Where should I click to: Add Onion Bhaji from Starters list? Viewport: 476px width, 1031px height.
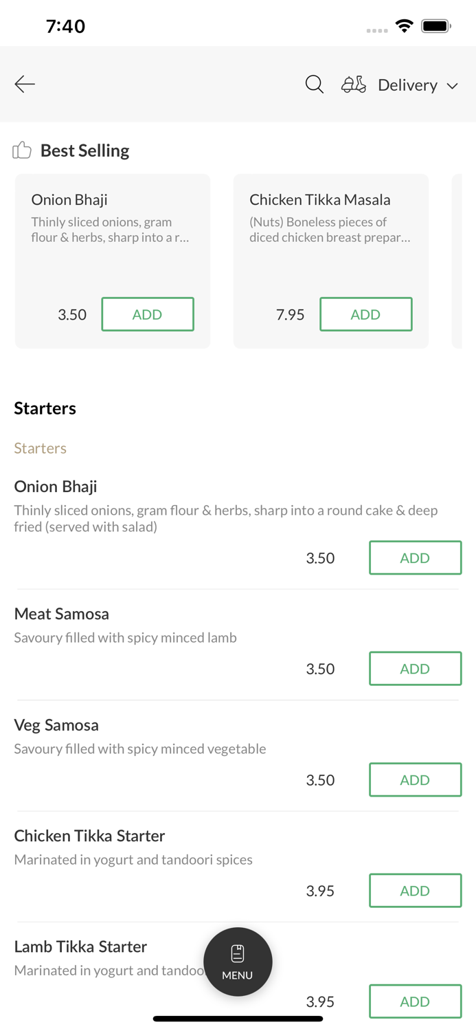tap(415, 557)
